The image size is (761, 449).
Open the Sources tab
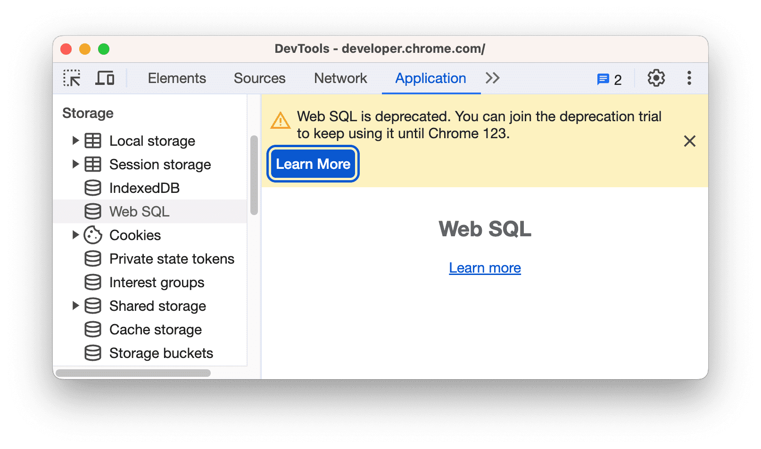259,78
